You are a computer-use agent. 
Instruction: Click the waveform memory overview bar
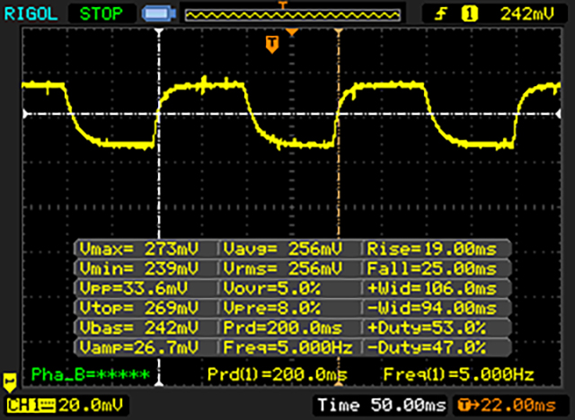click(293, 15)
